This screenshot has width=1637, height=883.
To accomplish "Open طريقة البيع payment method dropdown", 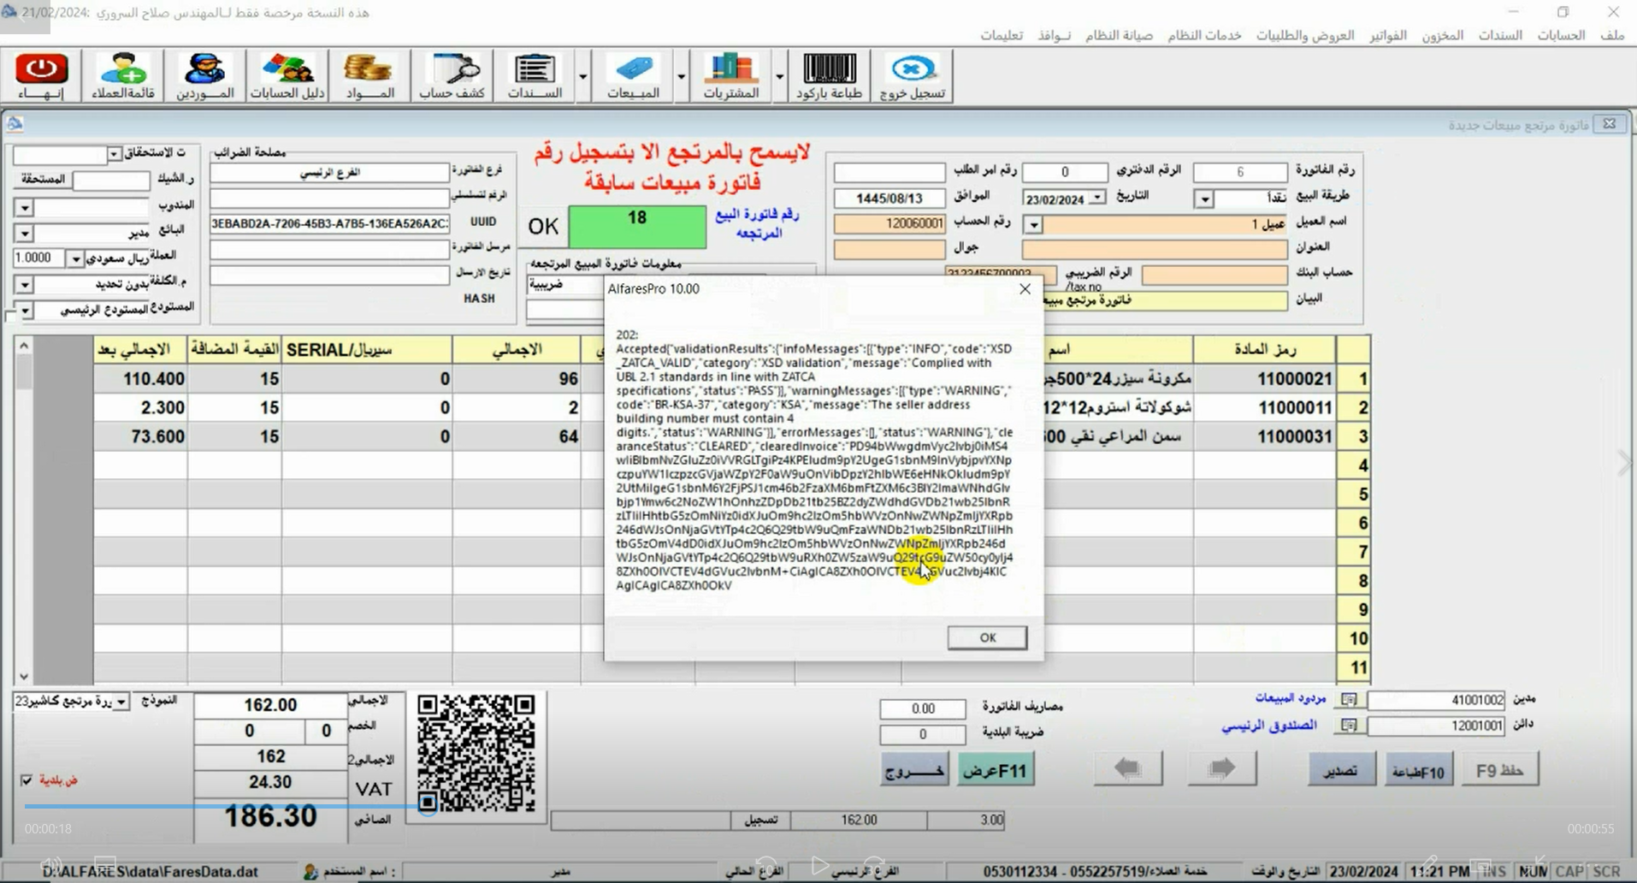I will click(1204, 199).
